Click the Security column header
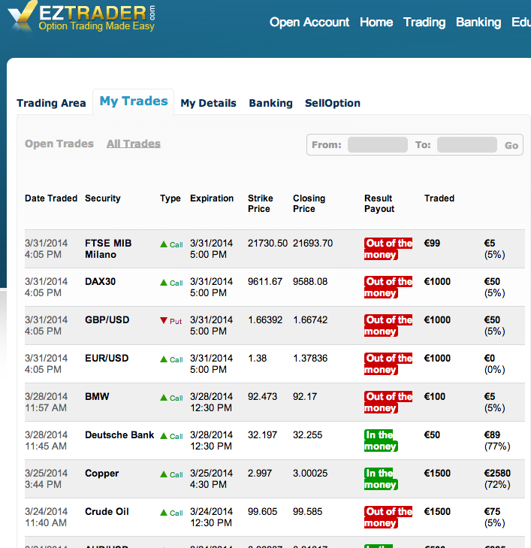 (x=103, y=198)
